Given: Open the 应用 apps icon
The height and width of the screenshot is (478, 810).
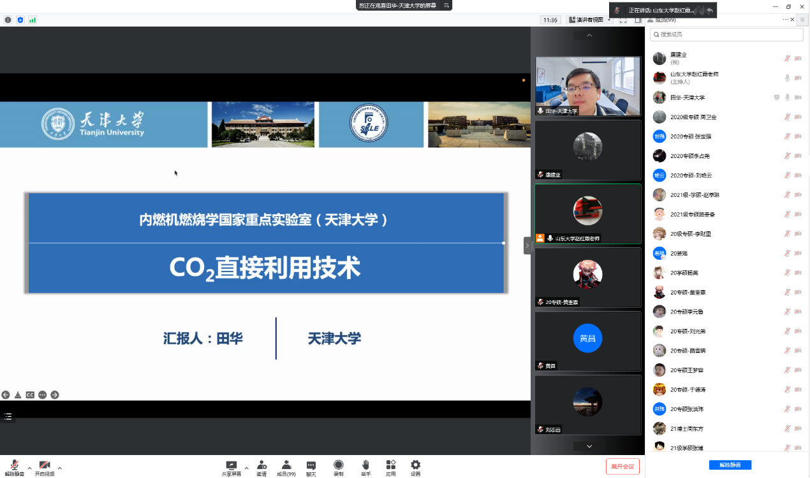Looking at the screenshot, I should point(390,468).
